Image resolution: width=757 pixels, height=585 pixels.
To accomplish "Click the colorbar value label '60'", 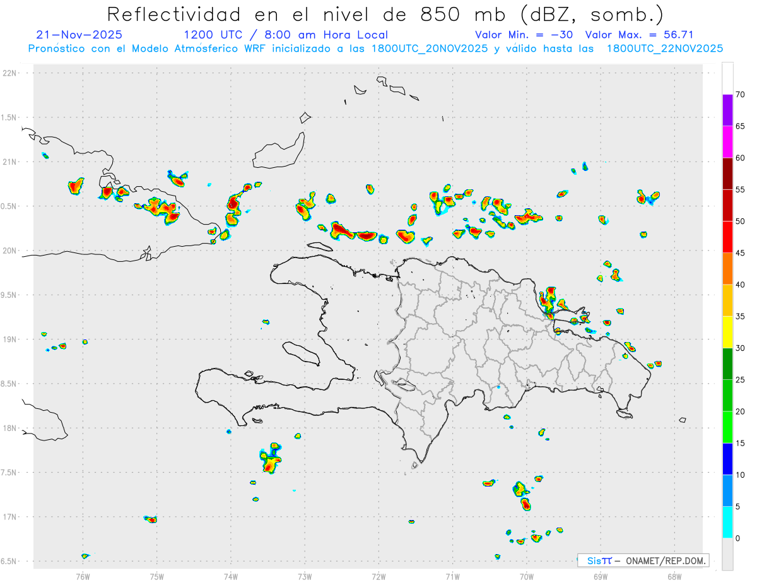I will click(x=741, y=158).
